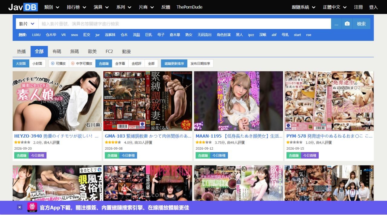Switch to the 热播 tab
This screenshot has height=215, width=387.
click(21, 51)
